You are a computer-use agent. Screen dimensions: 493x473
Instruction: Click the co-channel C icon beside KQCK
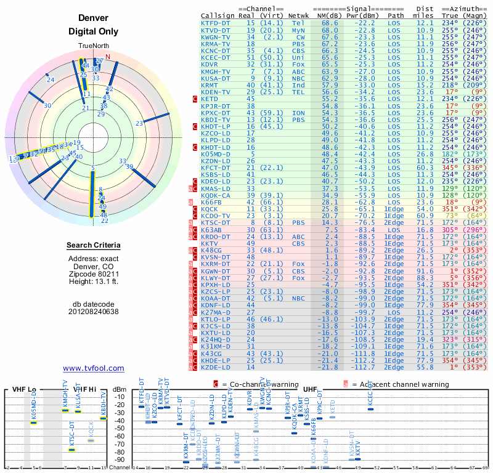pyautogui.click(x=195, y=209)
